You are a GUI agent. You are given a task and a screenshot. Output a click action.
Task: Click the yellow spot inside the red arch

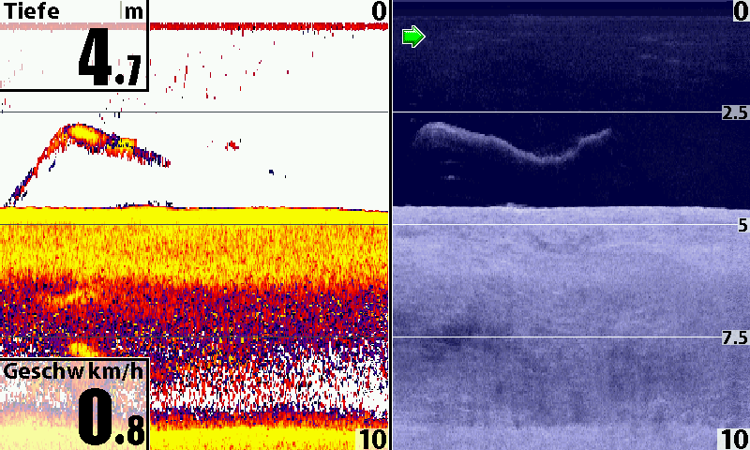pos(124,143)
